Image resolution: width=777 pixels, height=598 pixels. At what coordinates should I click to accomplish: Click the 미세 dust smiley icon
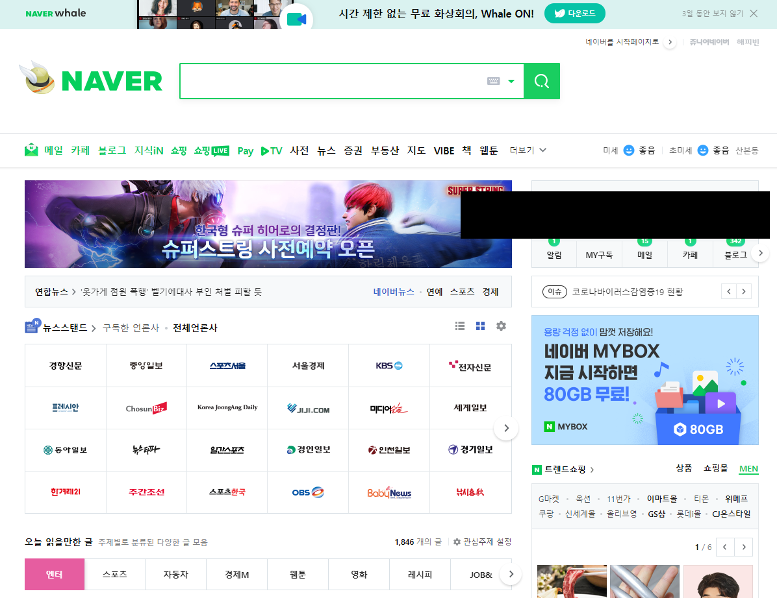[x=628, y=150]
